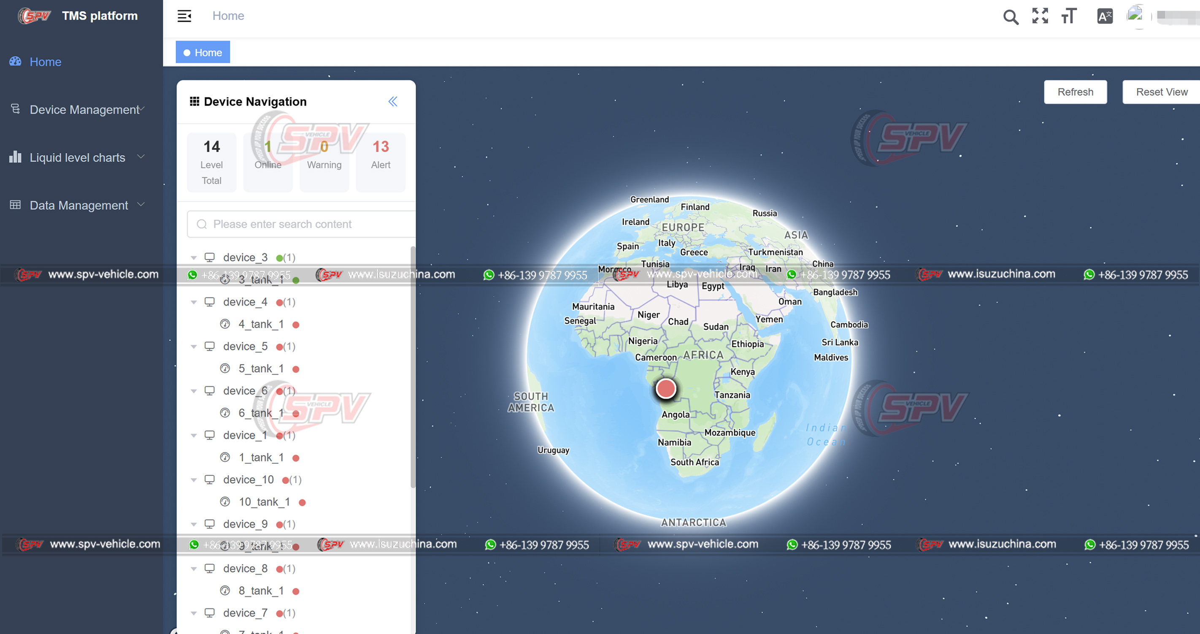Click the monitor icon of device_4
Screen dimensions: 1200x634
pos(210,302)
